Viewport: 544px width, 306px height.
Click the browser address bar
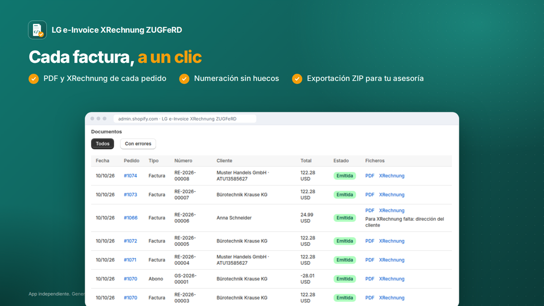coord(185,119)
